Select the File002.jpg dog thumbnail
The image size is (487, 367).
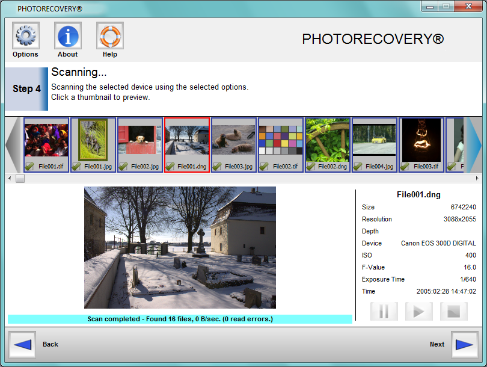tap(140, 140)
